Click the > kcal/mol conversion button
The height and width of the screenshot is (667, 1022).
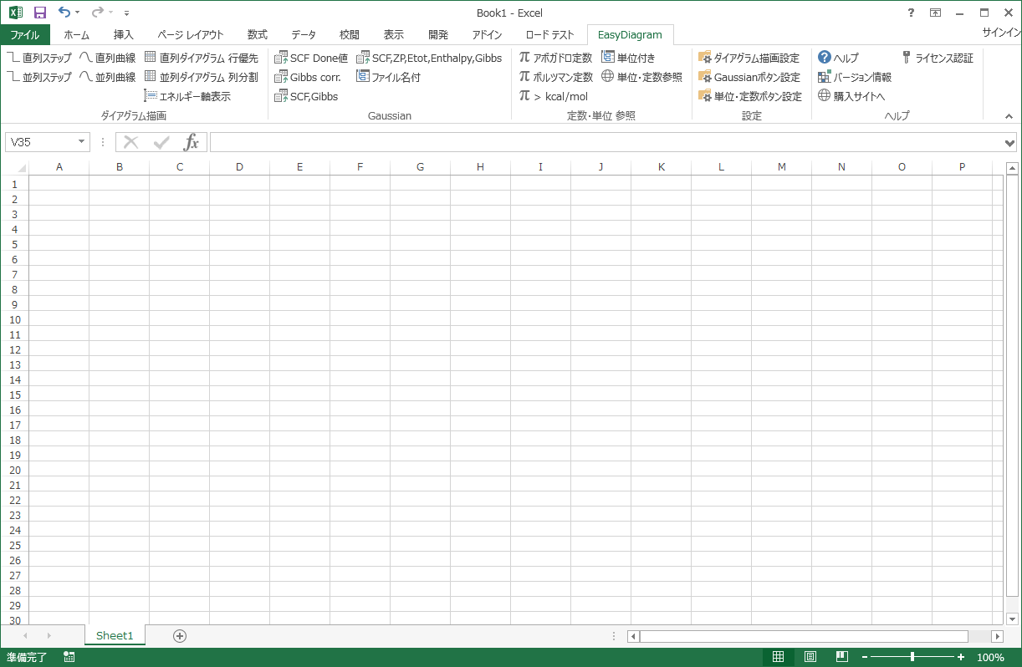point(554,96)
